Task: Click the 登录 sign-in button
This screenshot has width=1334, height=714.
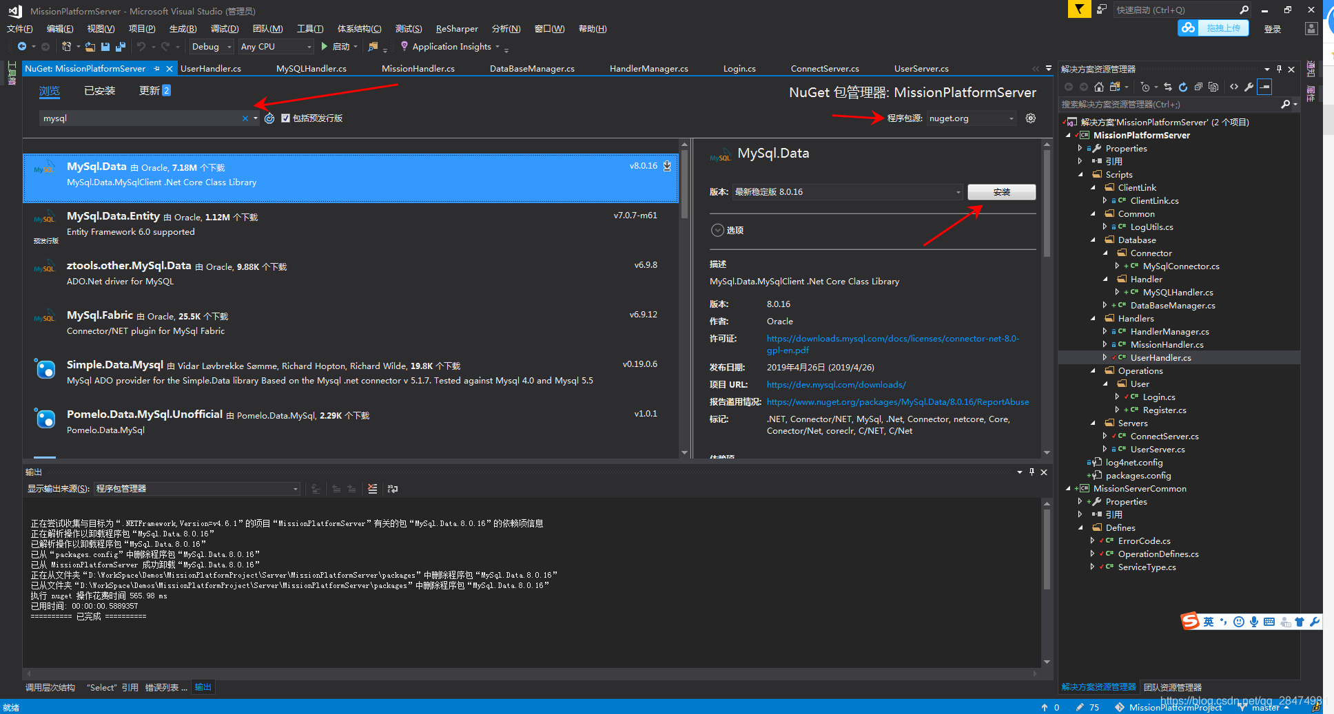Action: coord(1272,29)
